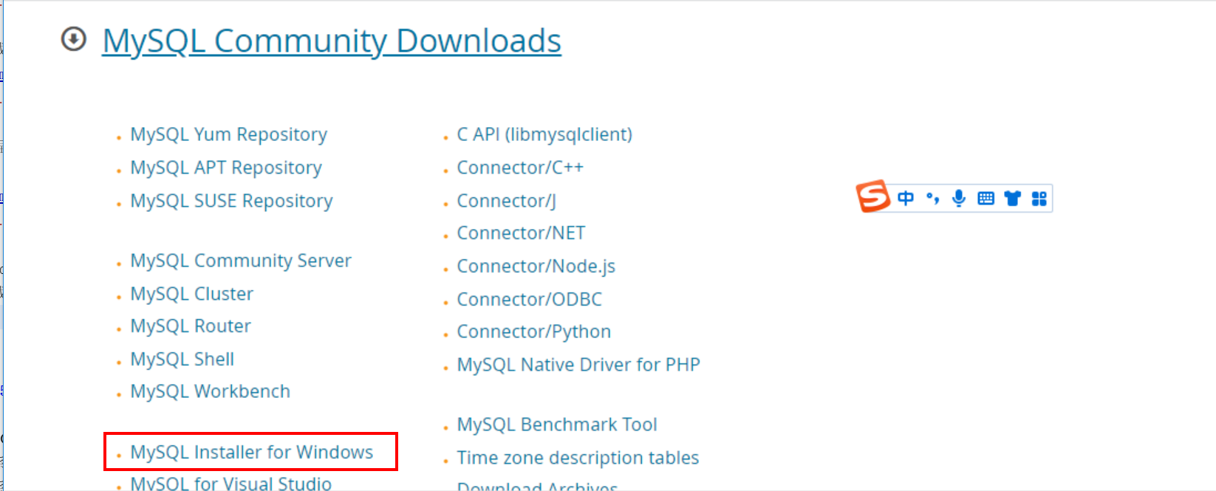
Task: Open MySQL Router link
Action: (191, 326)
